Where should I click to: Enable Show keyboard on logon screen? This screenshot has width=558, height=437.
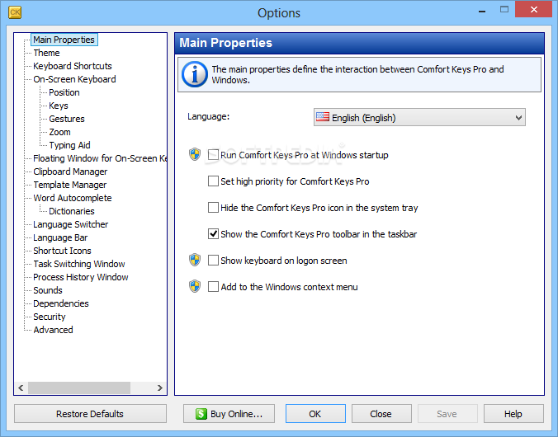213,260
